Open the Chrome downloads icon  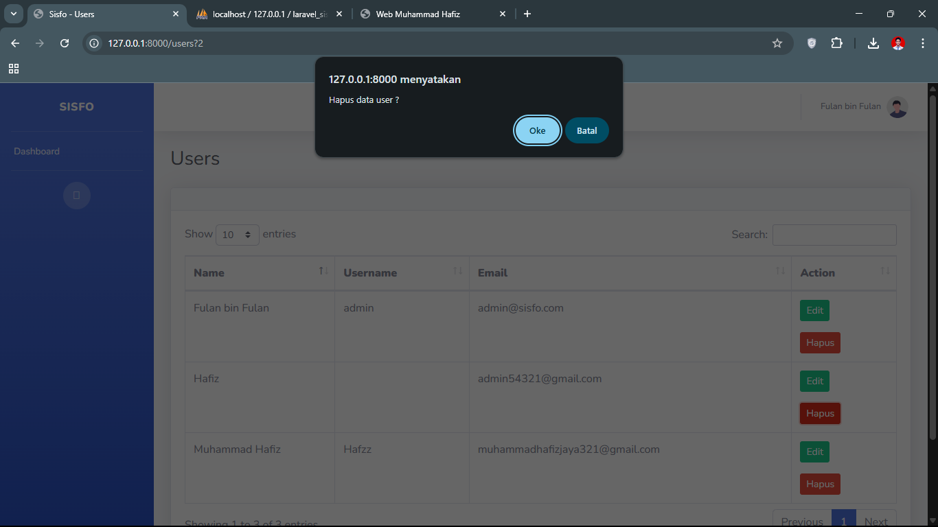click(873, 43)
